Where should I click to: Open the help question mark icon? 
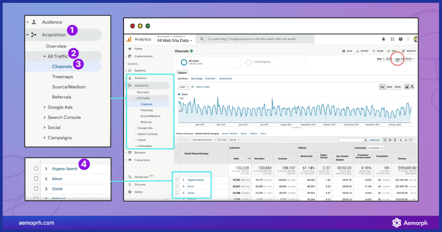tap(400, 39)
